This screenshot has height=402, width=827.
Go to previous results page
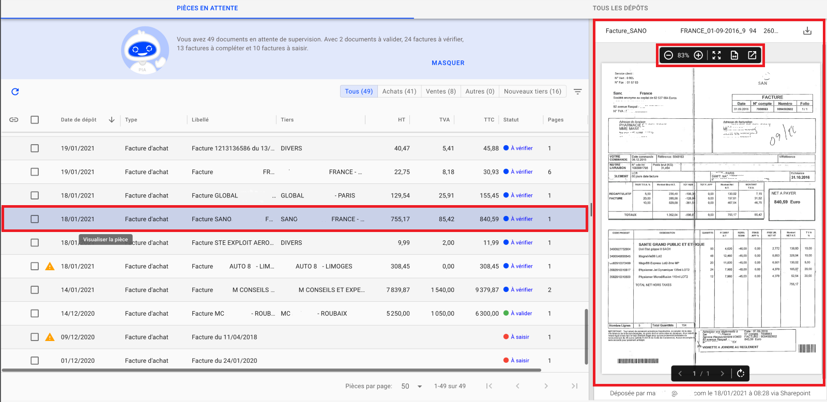click(x=517, y=386)
